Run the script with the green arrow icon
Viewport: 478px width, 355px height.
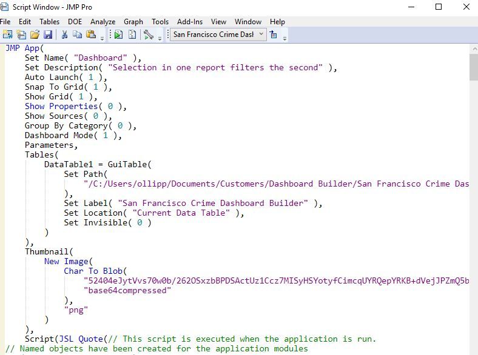118,35
